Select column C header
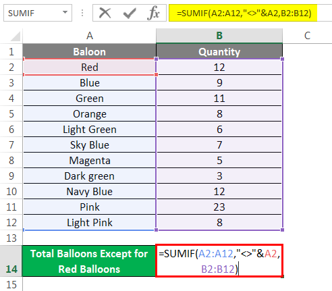The height and width of the screenshot is (291, 332). coord(307,36)
